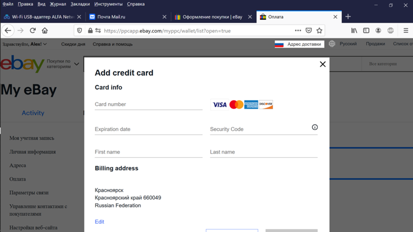Open the Правка menu

pos(25,4)
